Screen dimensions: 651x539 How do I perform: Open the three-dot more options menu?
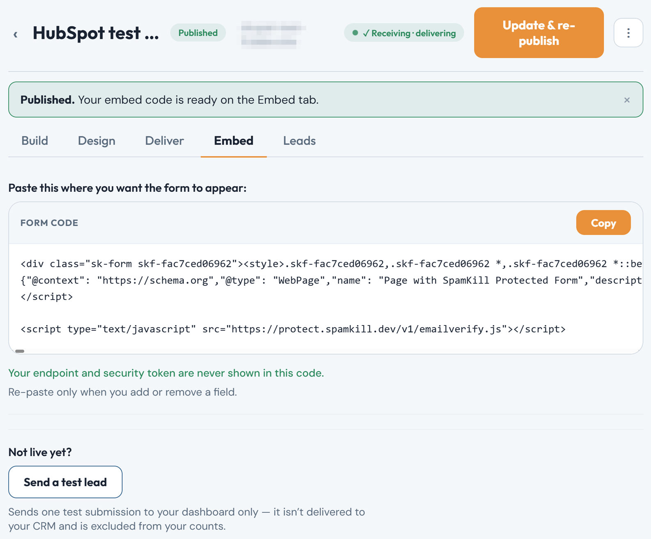(x=628, y=33)
